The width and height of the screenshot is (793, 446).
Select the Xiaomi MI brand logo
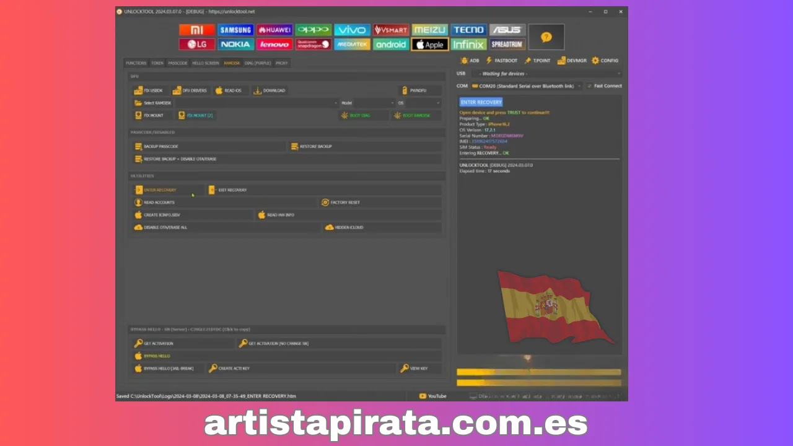pyautogui.click(x=197, y=30)
